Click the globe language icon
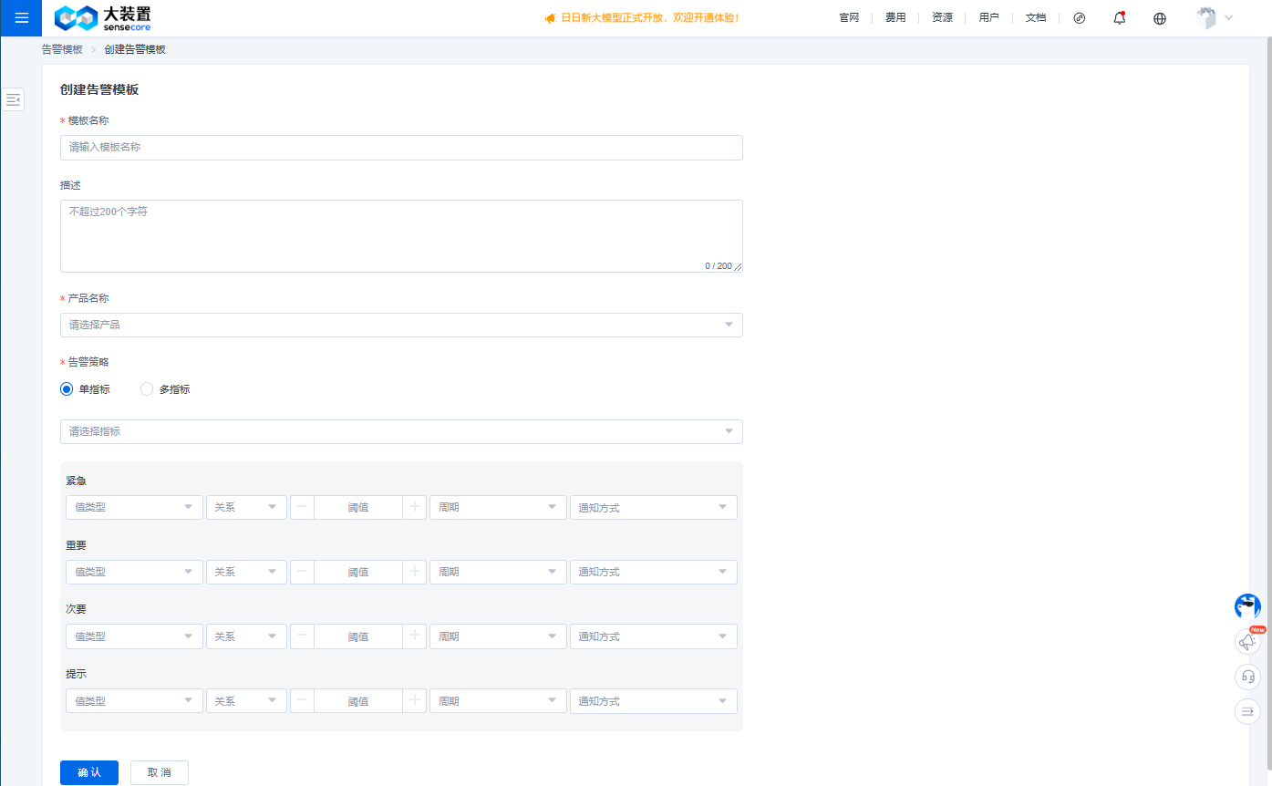 tap(1160, 18)
